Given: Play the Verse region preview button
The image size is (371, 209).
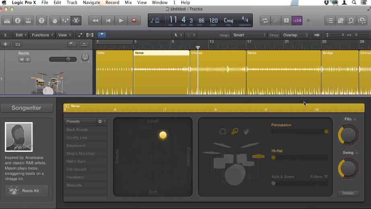Looking at the screenshot, I should (x=67, y=106).
